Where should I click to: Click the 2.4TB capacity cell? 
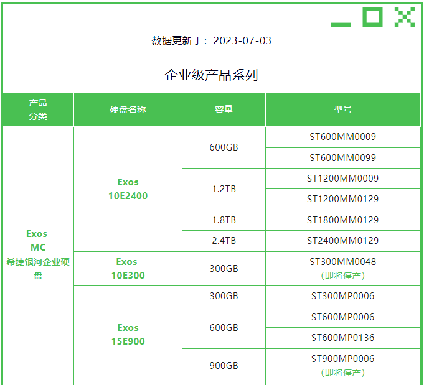224,241
